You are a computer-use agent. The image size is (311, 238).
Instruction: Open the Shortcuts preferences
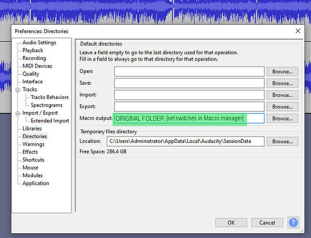33,160
